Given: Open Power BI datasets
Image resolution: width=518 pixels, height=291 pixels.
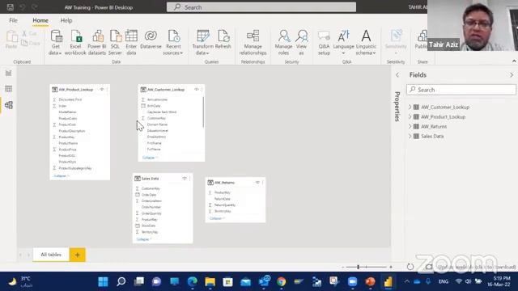Looking at the screenshot, I should click(97, 43).
